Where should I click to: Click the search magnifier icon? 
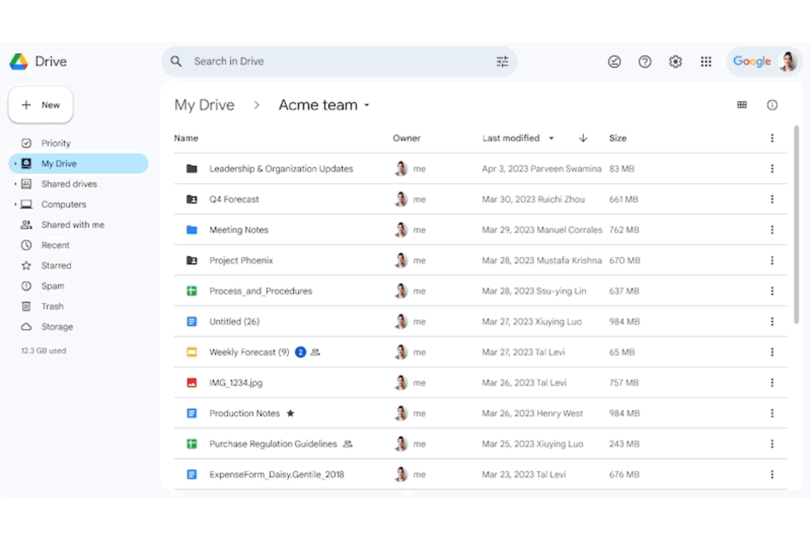coord(176,61)
